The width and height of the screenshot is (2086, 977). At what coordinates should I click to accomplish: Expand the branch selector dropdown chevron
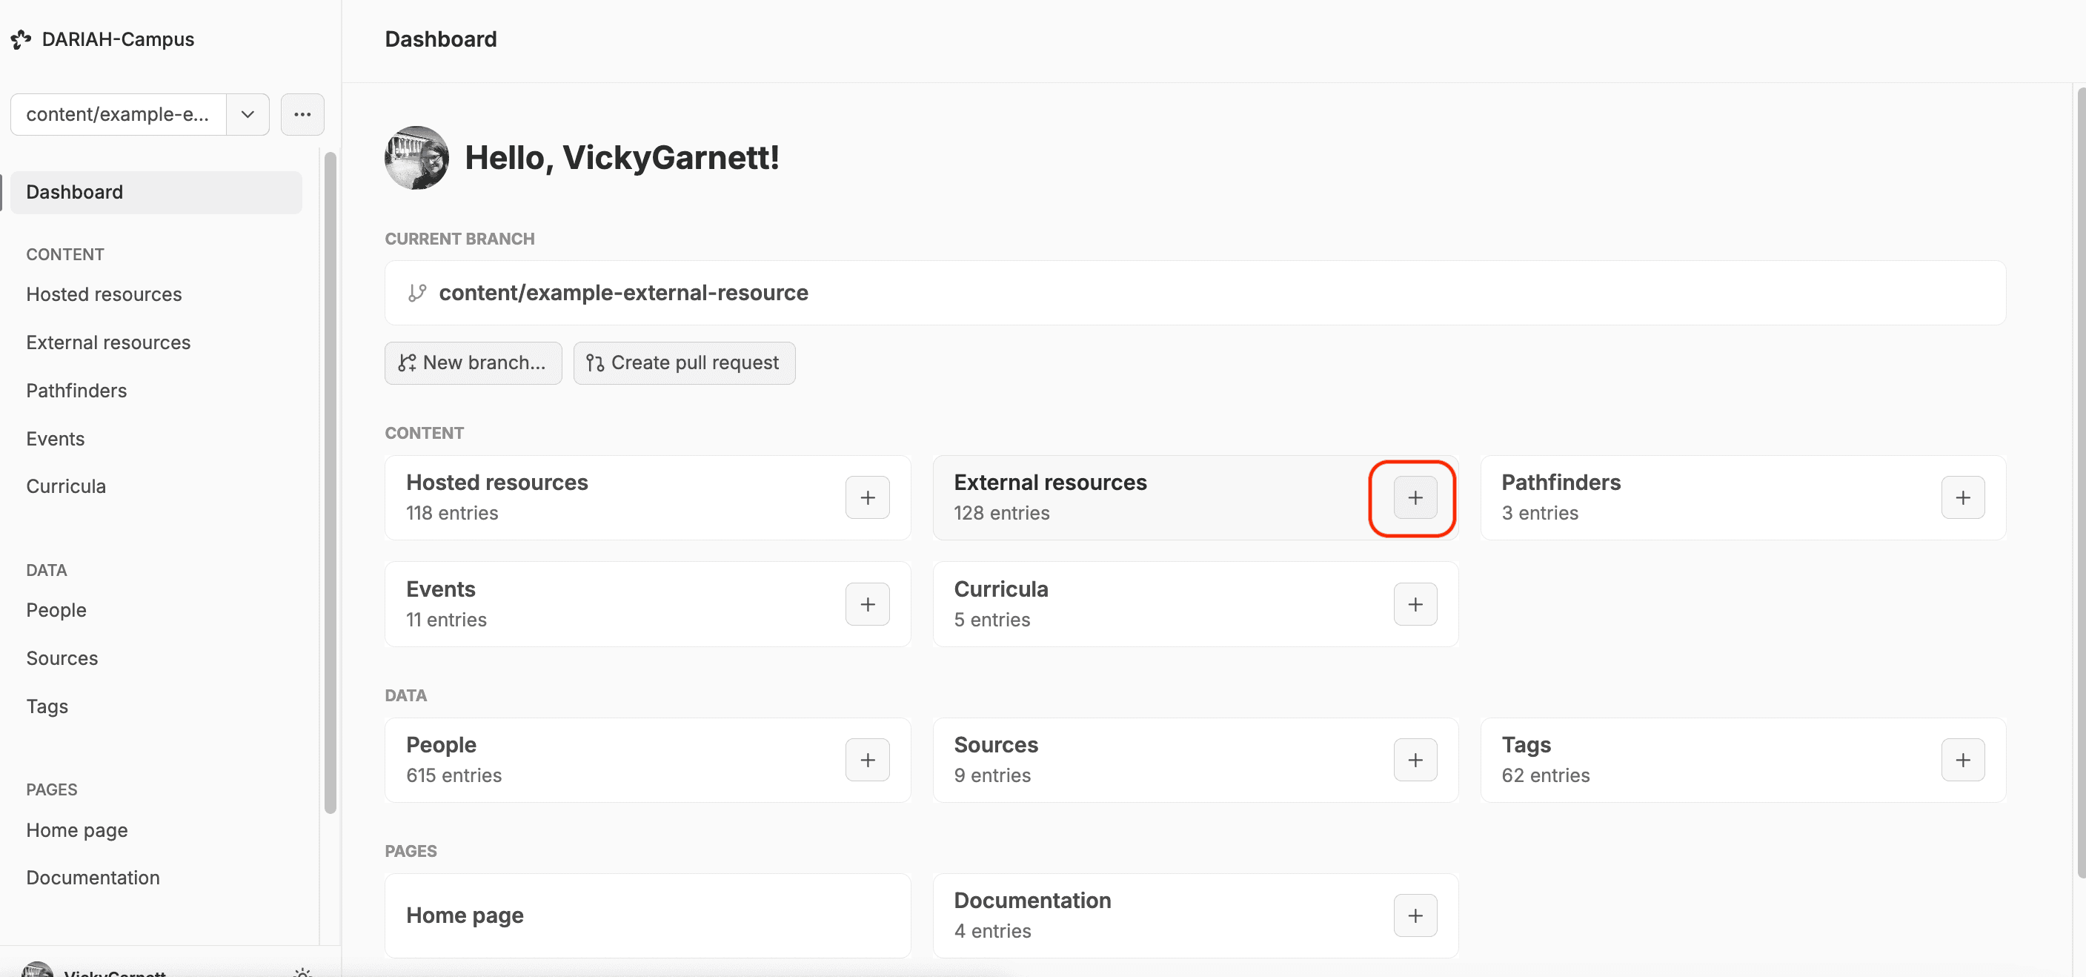[248, 114]
